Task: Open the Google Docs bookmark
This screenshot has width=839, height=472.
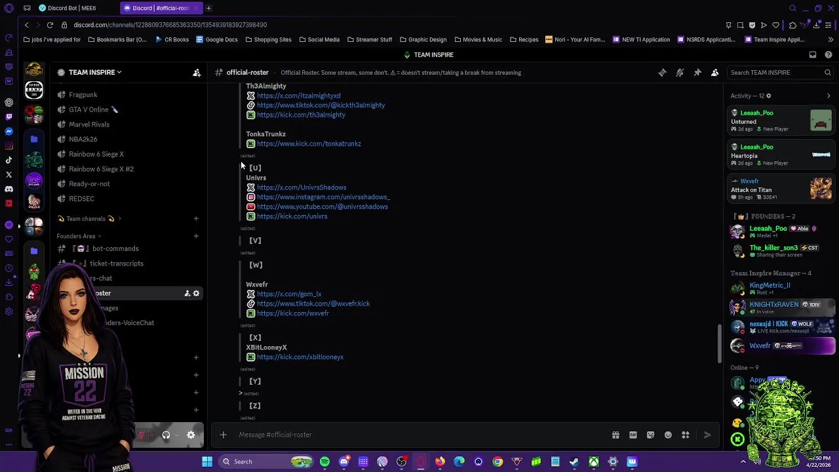Action: 216,39
